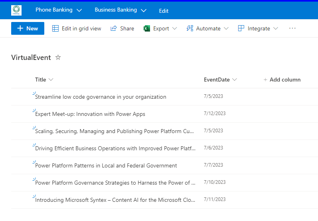Image resolution: width=318 pixels, height=221 pixels.
Task: Open the Export dropdown arrow
Action: (x=174, y=28)
